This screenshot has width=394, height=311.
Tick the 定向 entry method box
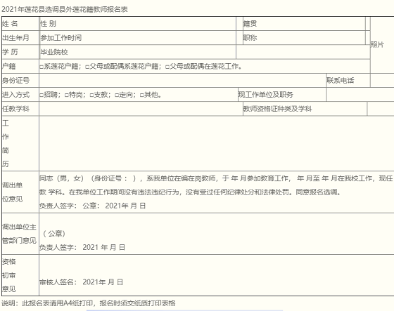click(117, 95)
